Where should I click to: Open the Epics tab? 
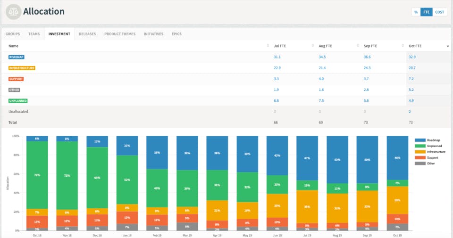point(176,34)
